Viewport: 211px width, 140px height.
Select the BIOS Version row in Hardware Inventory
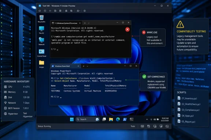[16, 108]
